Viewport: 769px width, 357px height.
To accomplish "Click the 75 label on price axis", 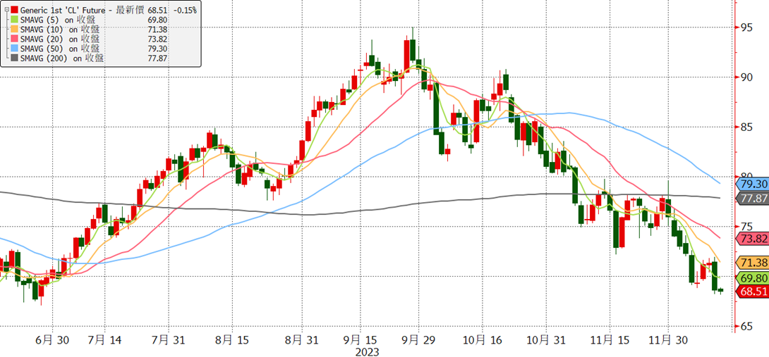I will point(746,227).
